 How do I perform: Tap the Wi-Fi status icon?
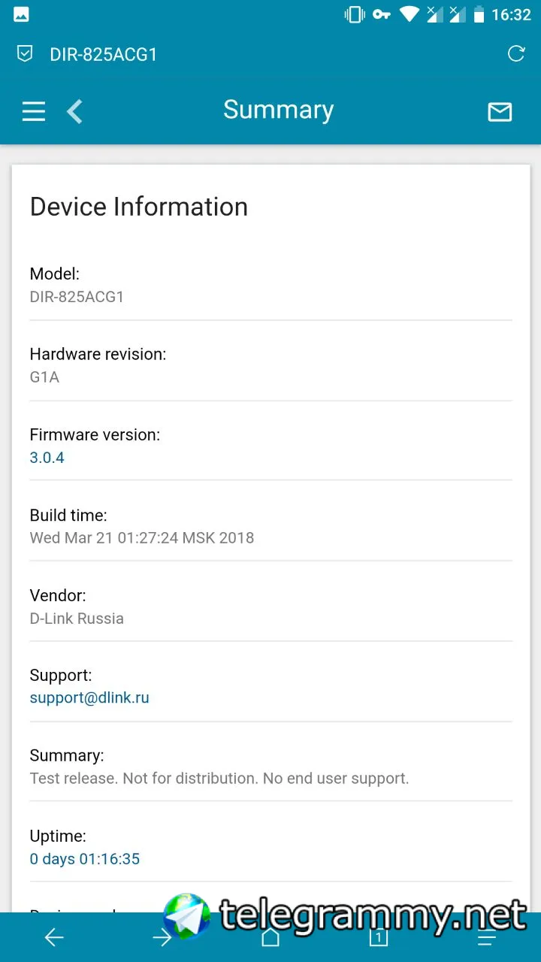pyautogui.click(x=410, y=14)
